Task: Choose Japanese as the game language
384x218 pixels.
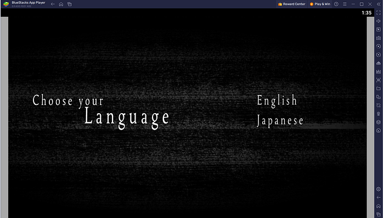Action: click(x=280, y=121)
